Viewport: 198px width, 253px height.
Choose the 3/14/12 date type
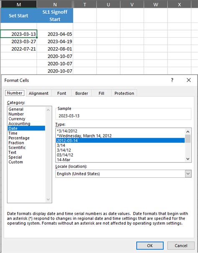point(120,150)
